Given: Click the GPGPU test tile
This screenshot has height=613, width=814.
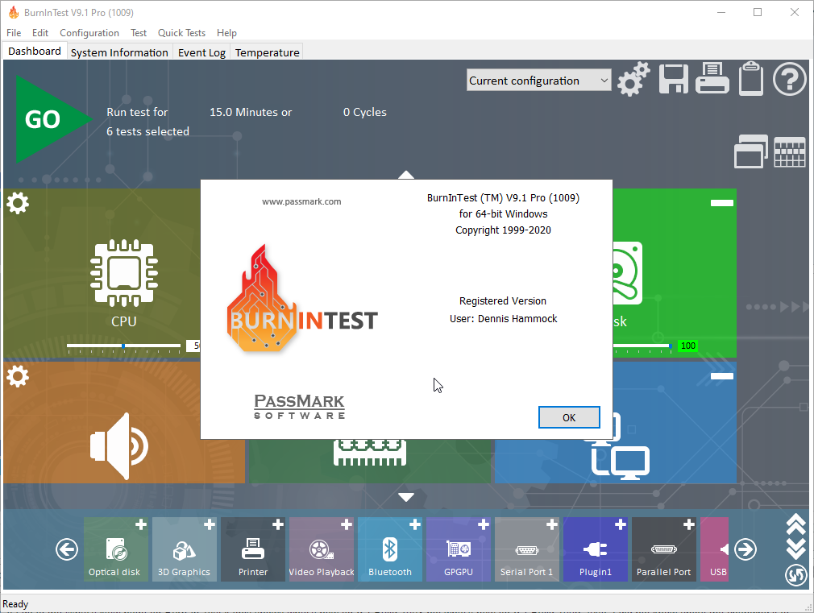Looking at the screenshot, I should [x=459, y=549].
